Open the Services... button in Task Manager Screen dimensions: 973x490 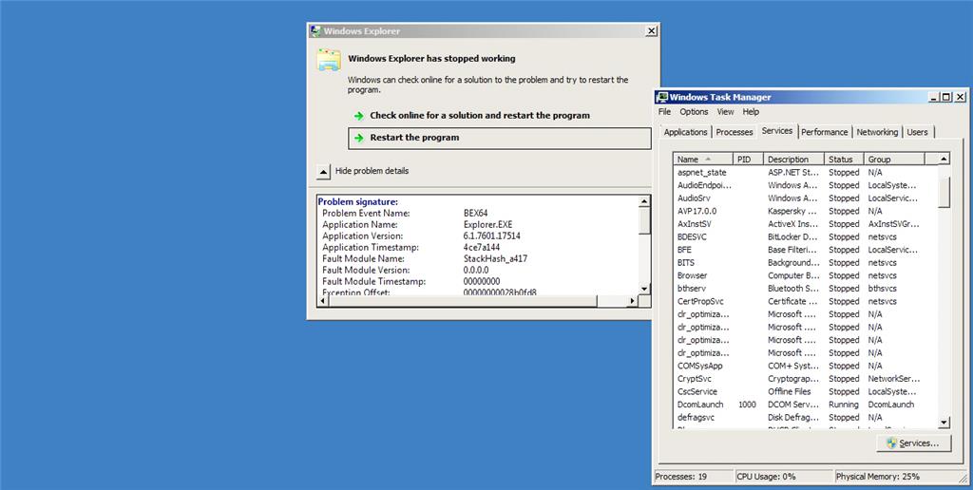pyautogui.click(x=913, y=443)
